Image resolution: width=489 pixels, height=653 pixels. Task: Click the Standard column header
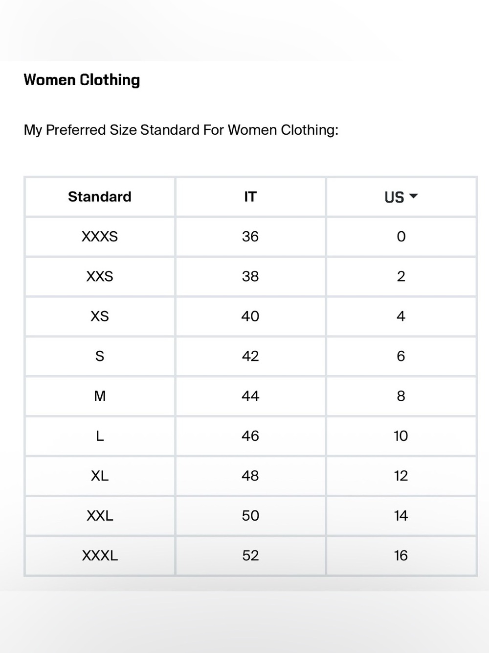(x=100, y=197)
